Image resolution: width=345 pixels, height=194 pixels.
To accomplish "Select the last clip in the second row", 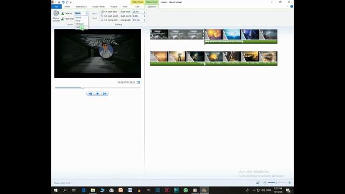I will 268,57.
